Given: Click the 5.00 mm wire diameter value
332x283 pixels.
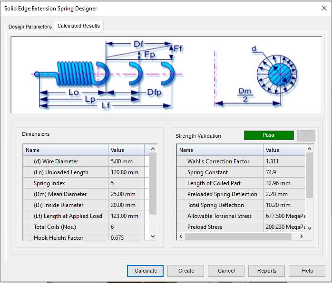Looking at the screenshot, I should coord(122,161).
